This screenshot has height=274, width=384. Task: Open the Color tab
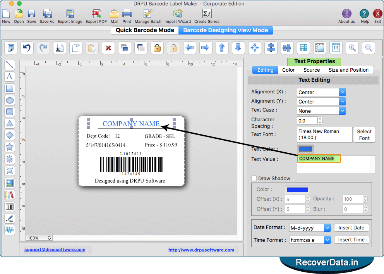288,70
